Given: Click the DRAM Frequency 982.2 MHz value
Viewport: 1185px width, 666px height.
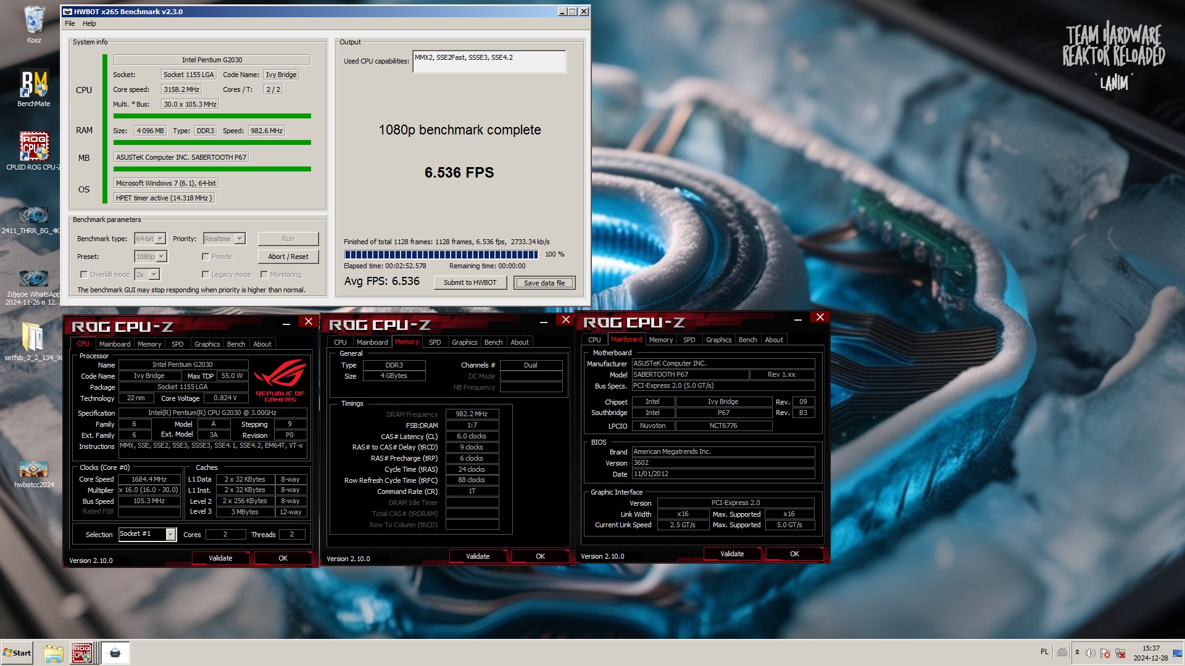Looking at the screenshot, I should (472, 414).
